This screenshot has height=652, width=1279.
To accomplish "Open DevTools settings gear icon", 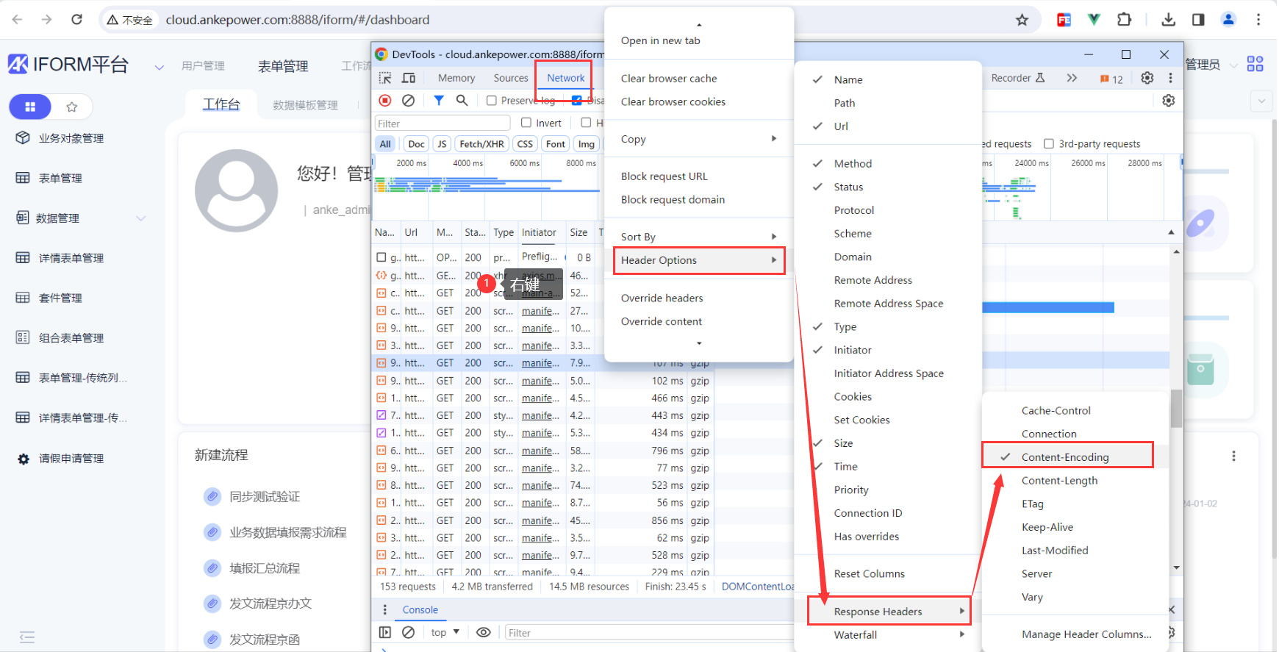I will click(1147, 78).
